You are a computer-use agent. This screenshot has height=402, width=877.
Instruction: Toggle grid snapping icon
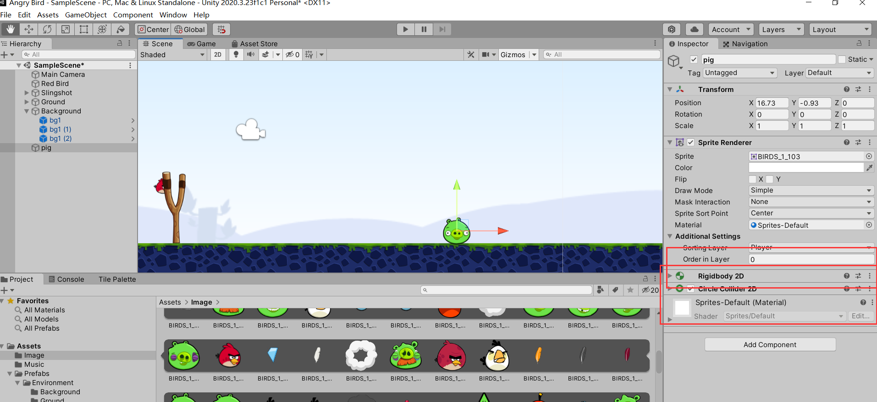[x=221, y=29]
